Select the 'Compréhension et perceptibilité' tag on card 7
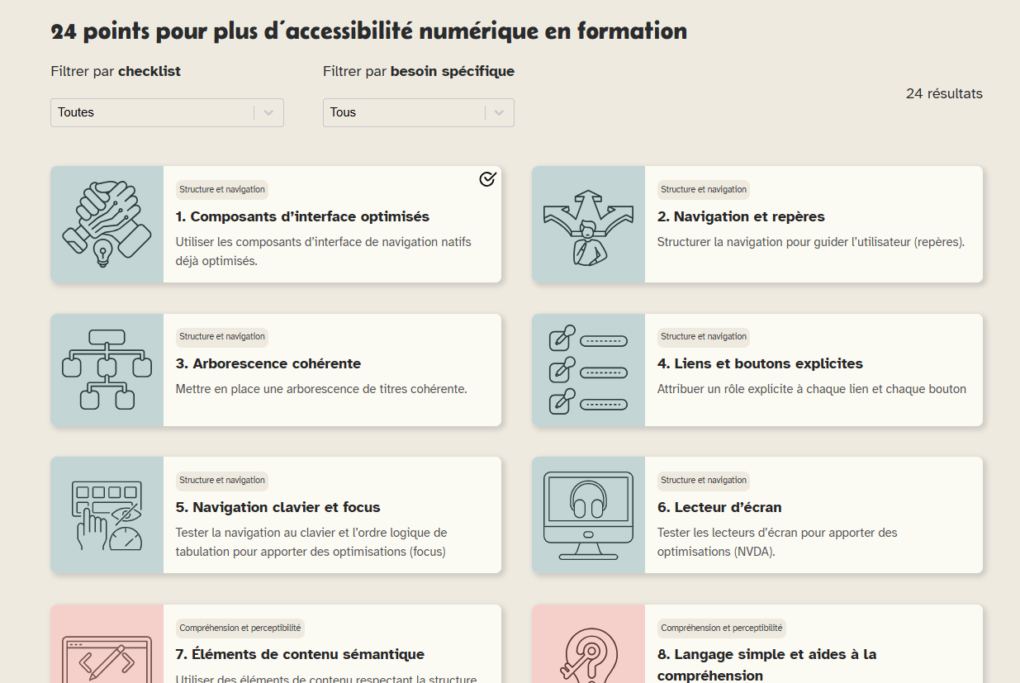Image resolution: width=1020 pixels, height=683 pixels. point(240,628)
